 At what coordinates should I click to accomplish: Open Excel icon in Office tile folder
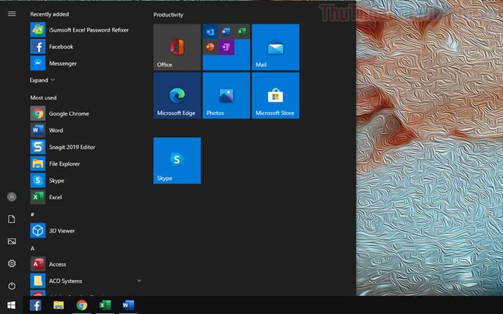point(242,32)
